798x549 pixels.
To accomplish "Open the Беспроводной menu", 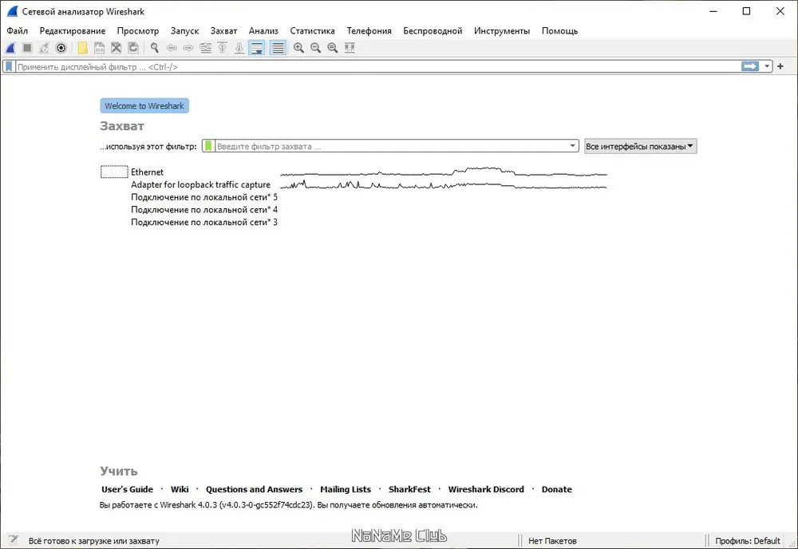I will click(433, 30).
